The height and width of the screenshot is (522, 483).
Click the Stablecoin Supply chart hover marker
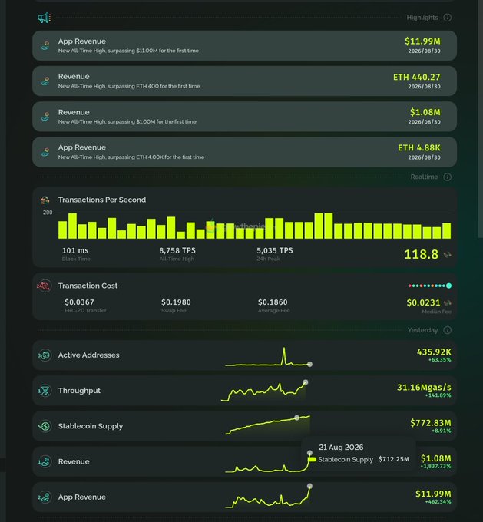pos(297,418)
